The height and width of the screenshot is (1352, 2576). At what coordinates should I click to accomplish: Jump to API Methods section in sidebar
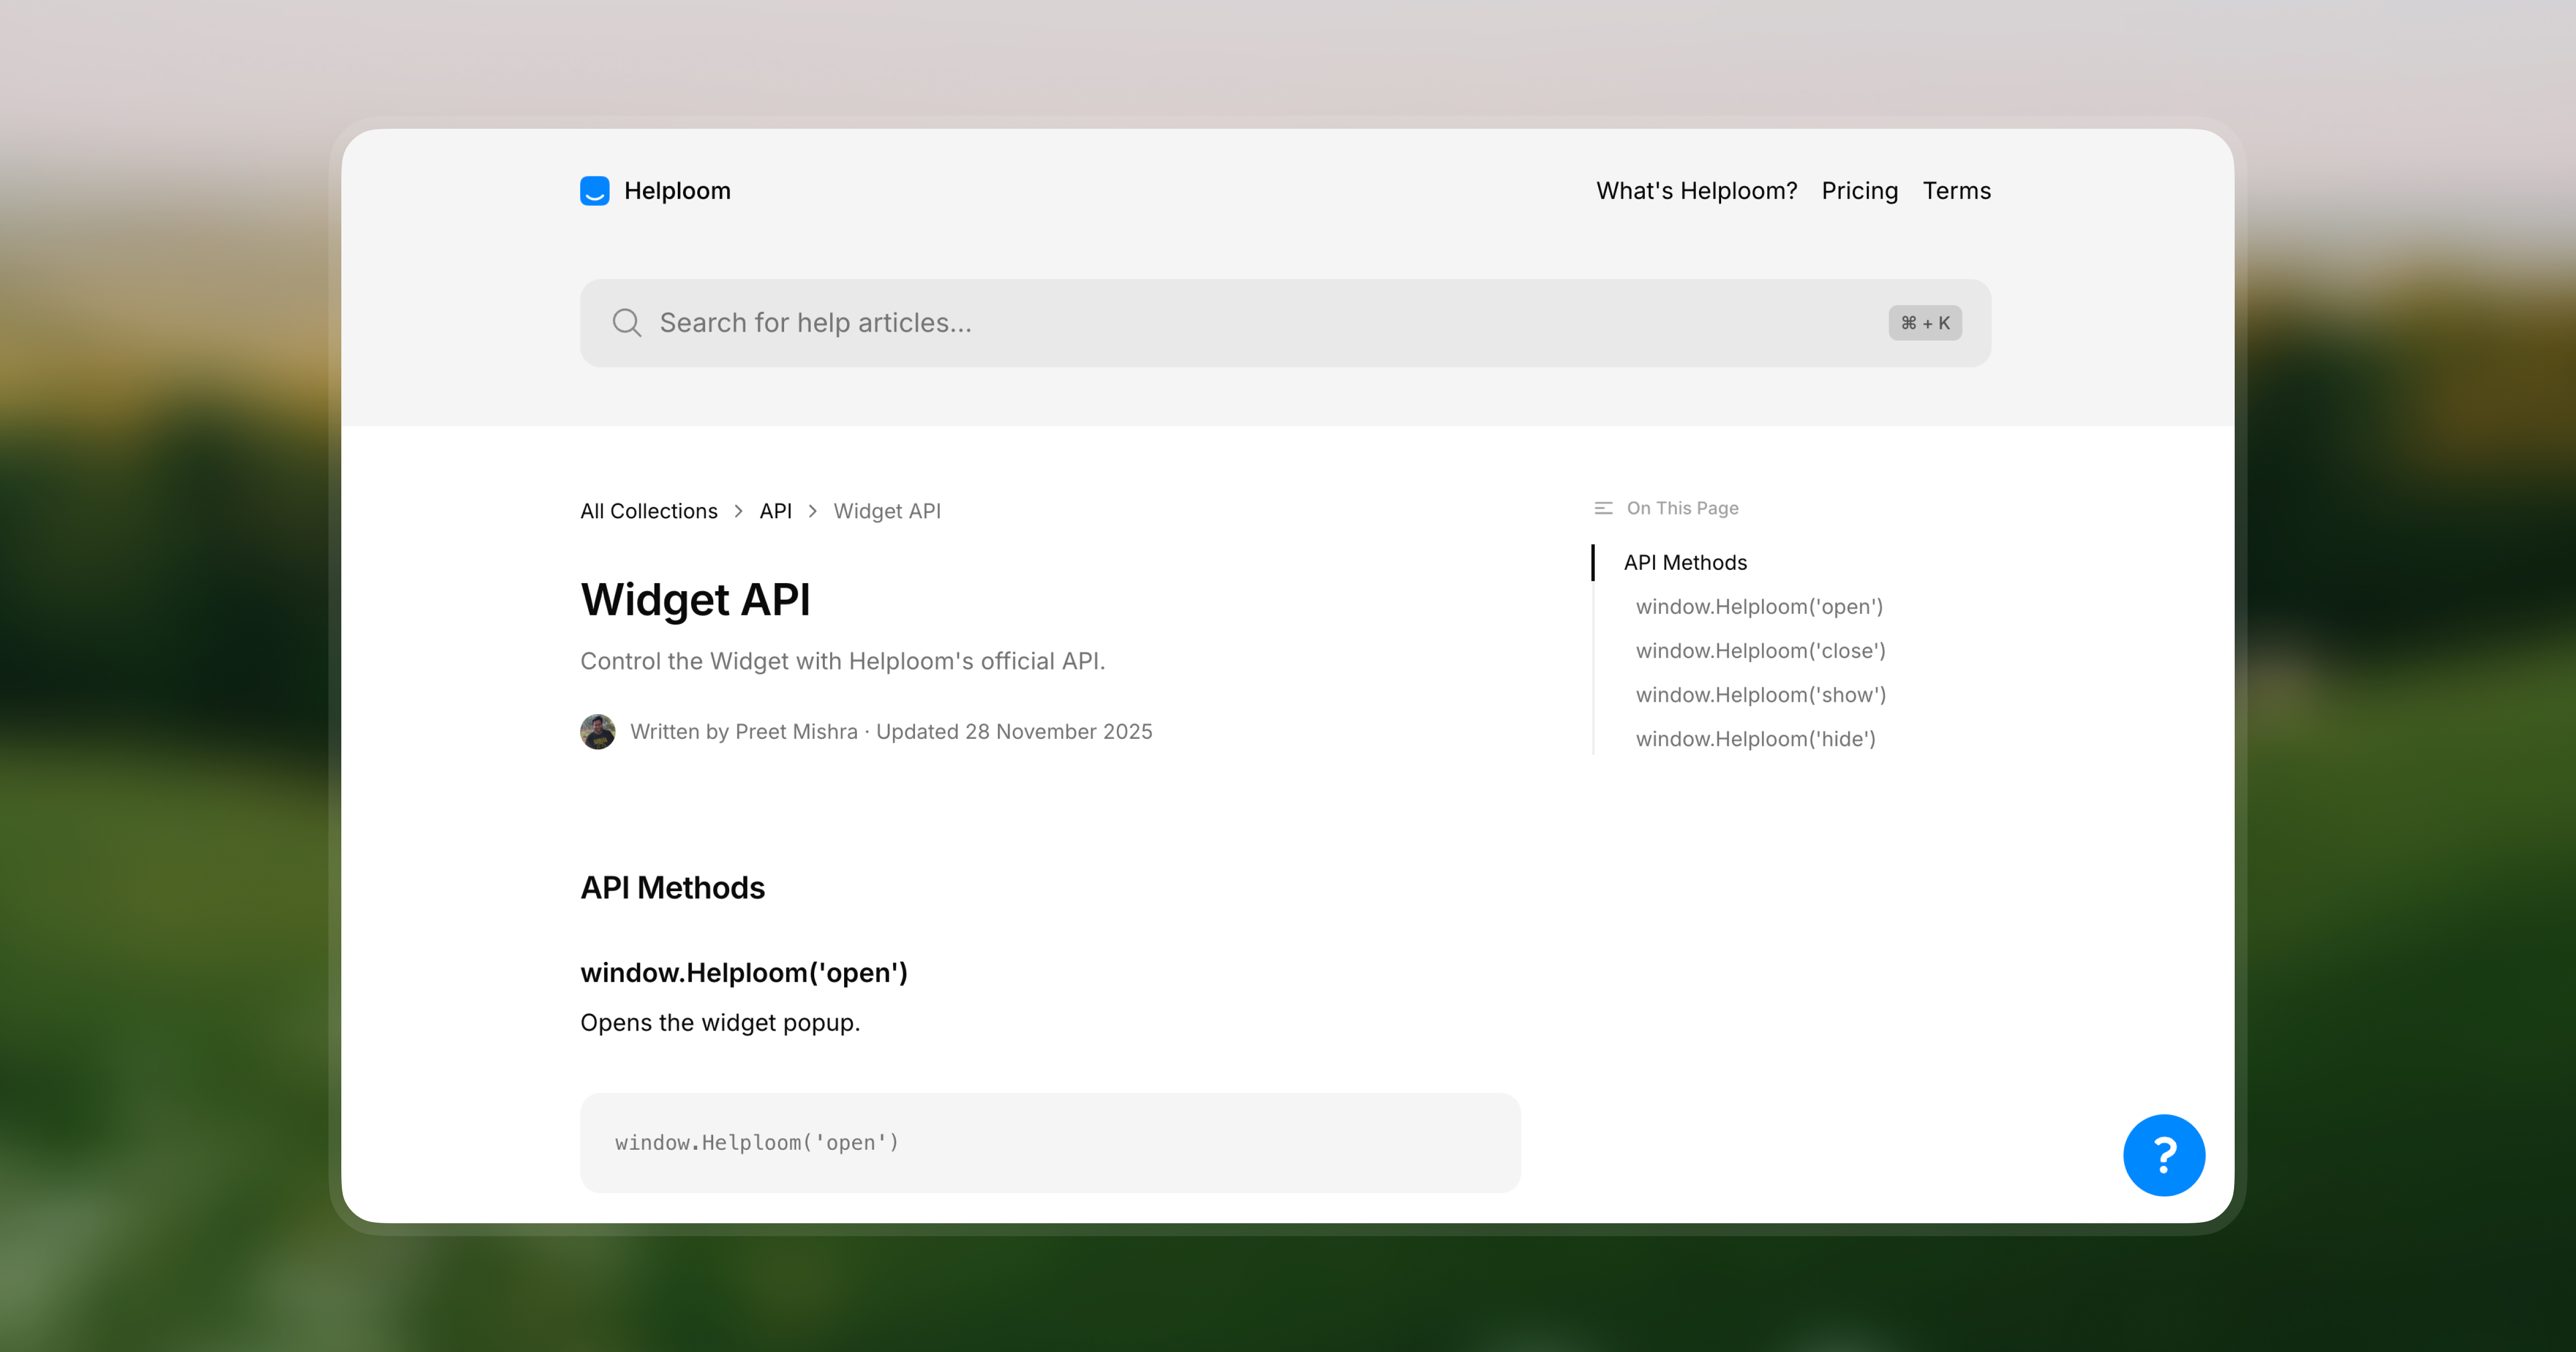coord(1685,563)
